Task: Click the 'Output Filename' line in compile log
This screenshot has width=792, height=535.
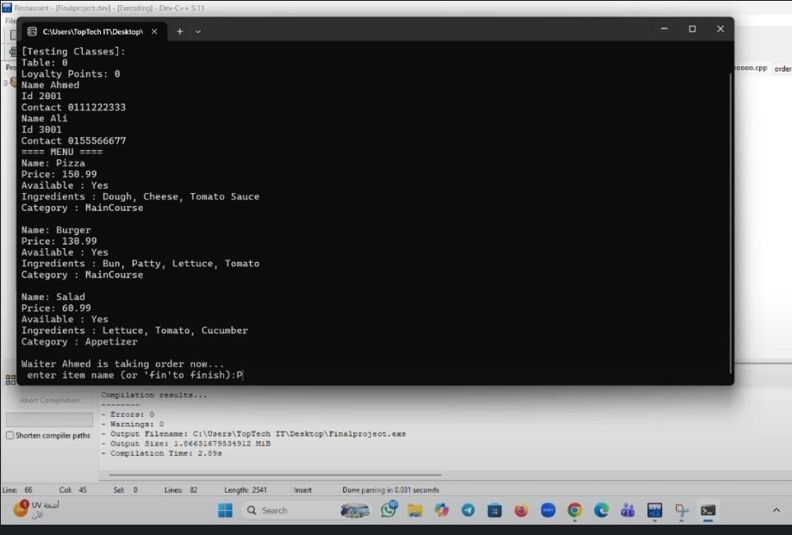Action: pyautogui.click(x=253, y=433)
